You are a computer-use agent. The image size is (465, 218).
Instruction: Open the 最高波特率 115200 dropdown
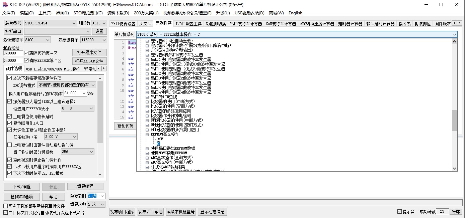click(93, 40)
